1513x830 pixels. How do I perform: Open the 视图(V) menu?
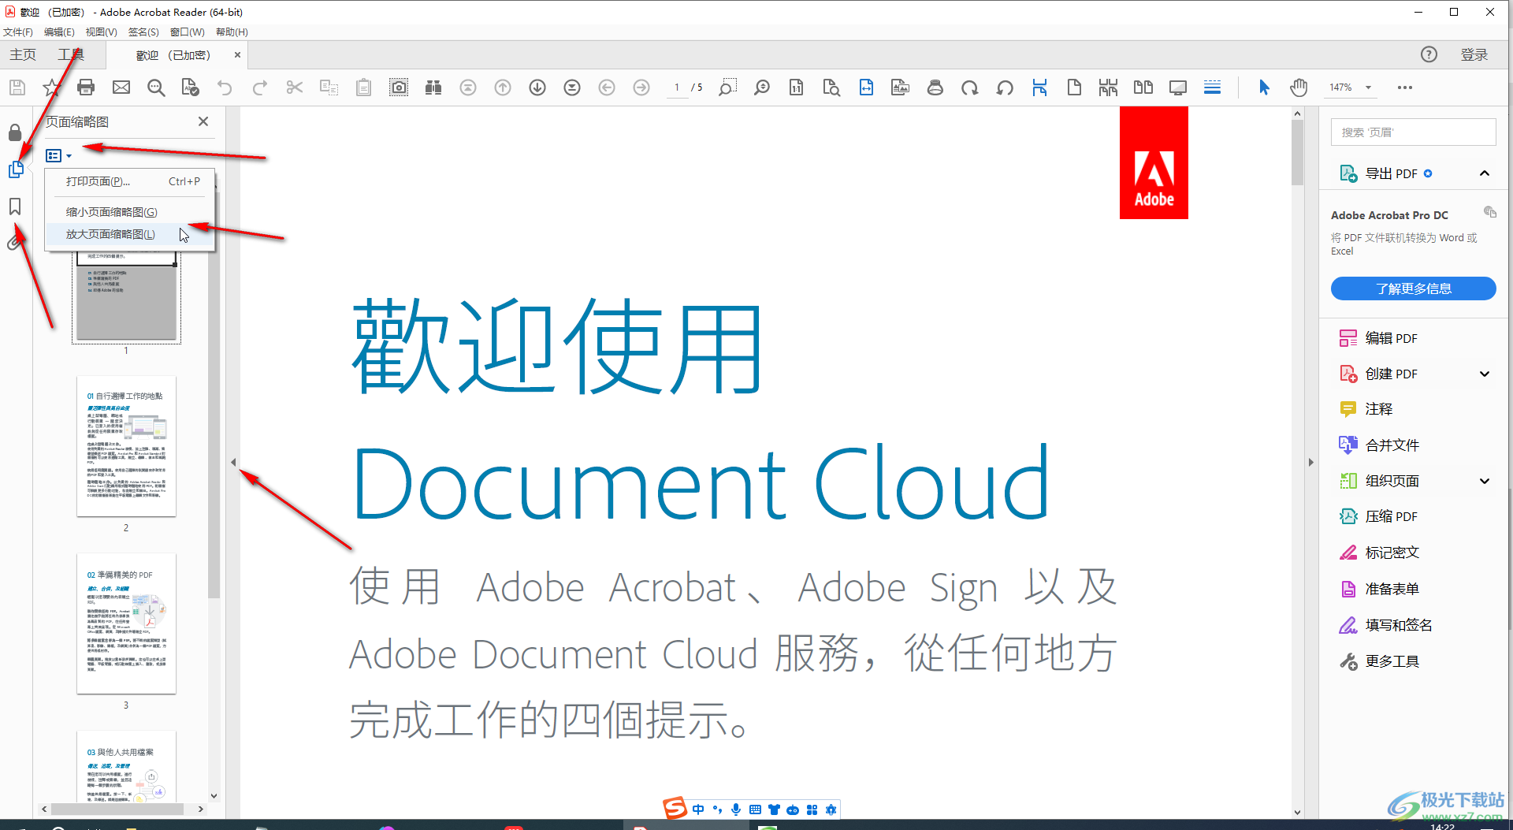(101, 32)
